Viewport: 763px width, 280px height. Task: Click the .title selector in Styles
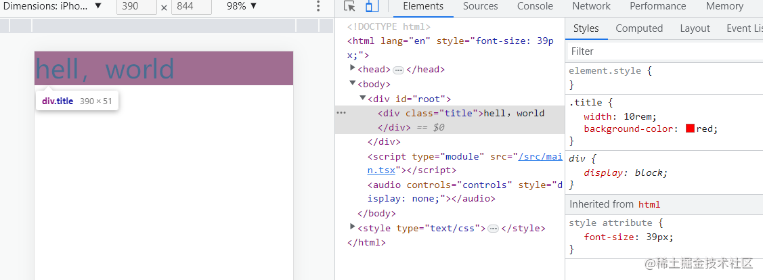[x=586, y=103]
